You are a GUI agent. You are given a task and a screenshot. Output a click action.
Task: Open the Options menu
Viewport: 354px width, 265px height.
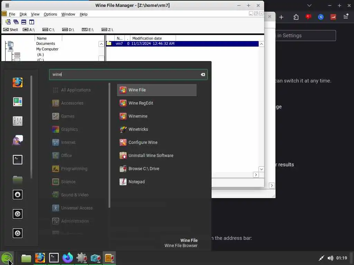[x=50, y=14]
